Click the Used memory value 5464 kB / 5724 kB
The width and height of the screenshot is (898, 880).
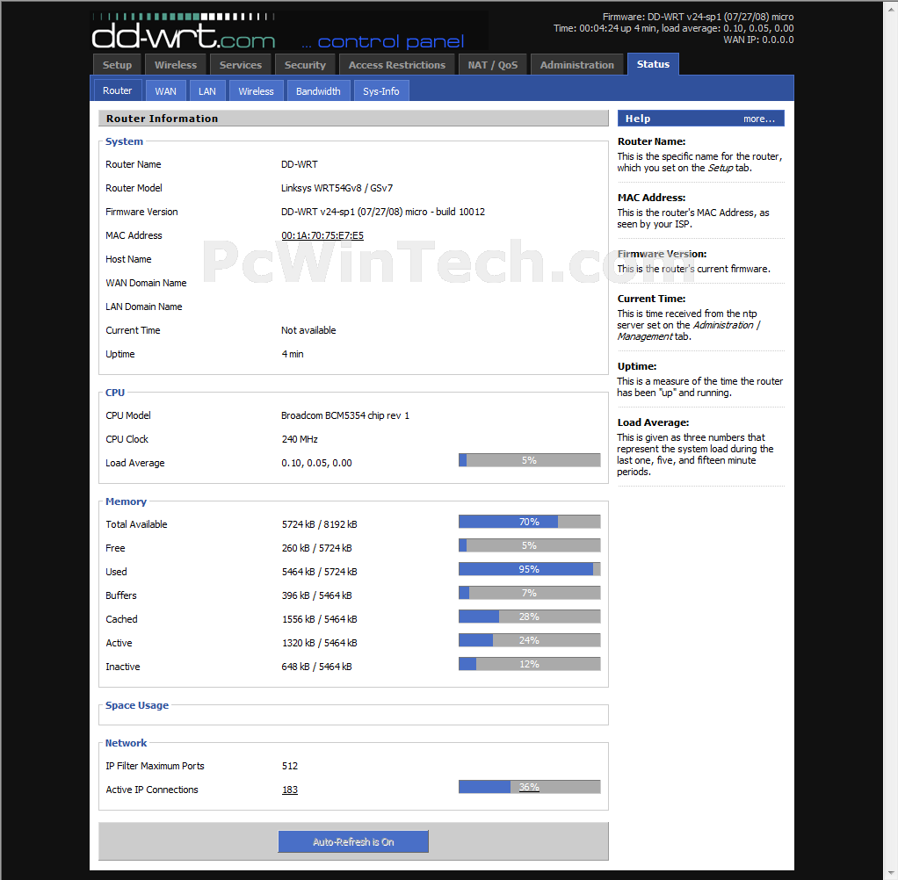(319, 572)
